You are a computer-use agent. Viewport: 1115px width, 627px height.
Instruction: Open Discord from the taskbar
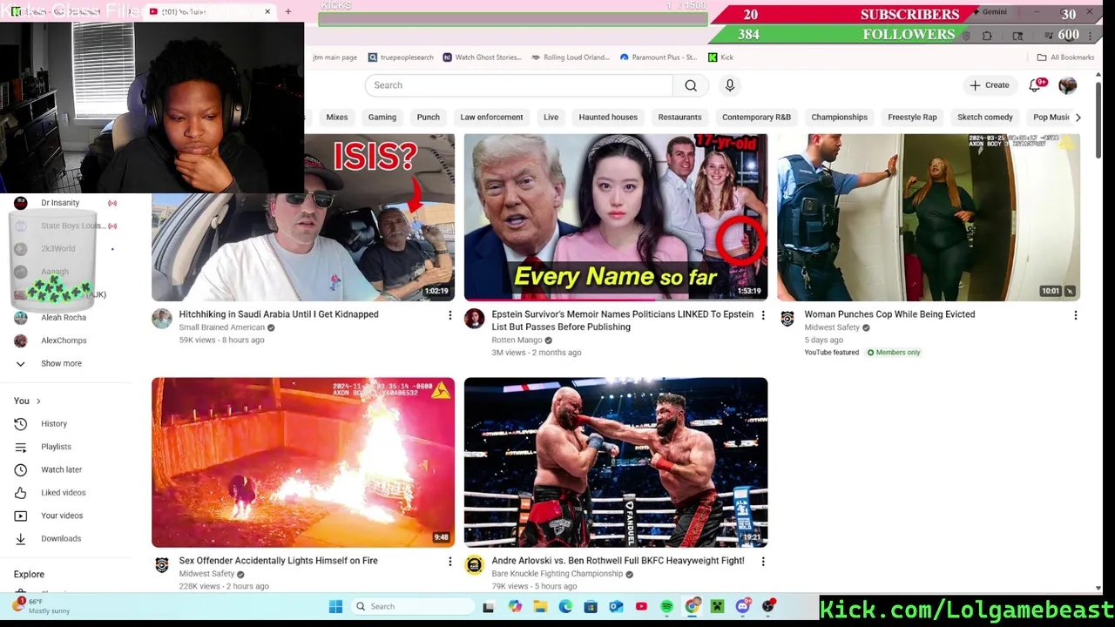coord(742,607)
